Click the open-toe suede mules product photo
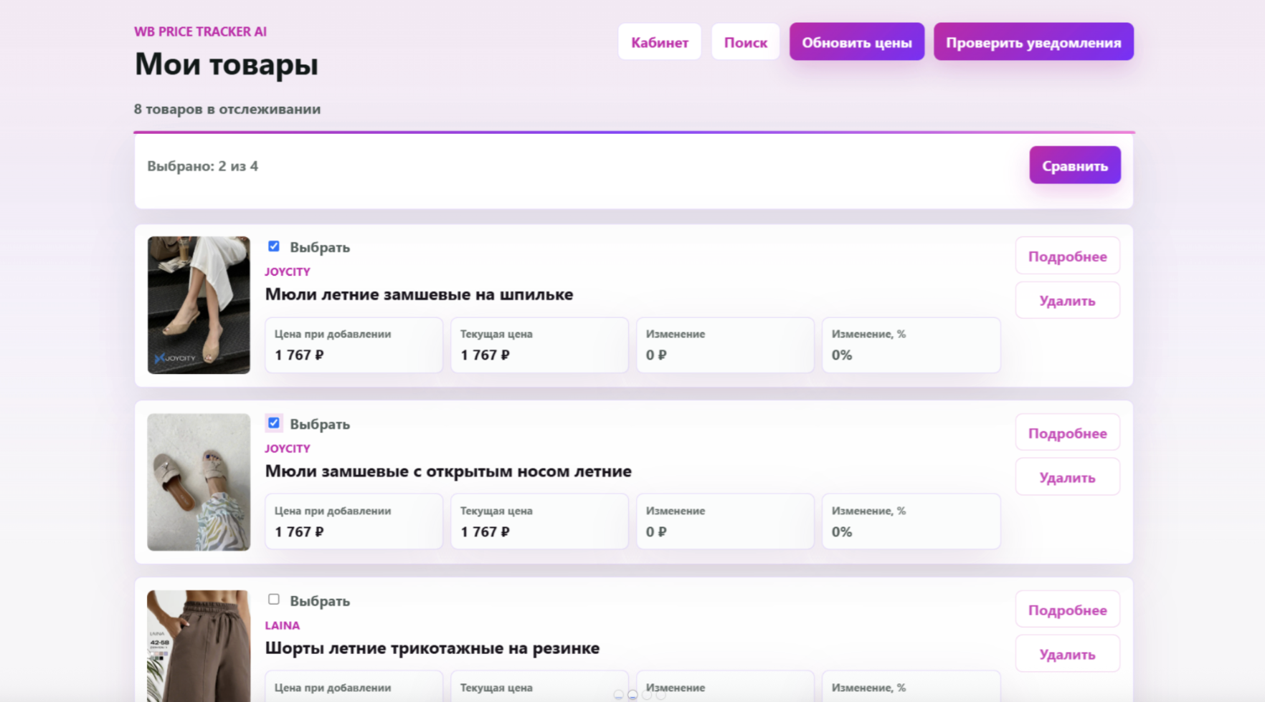Screen dimensions: 1265x702 pos(199,482)
